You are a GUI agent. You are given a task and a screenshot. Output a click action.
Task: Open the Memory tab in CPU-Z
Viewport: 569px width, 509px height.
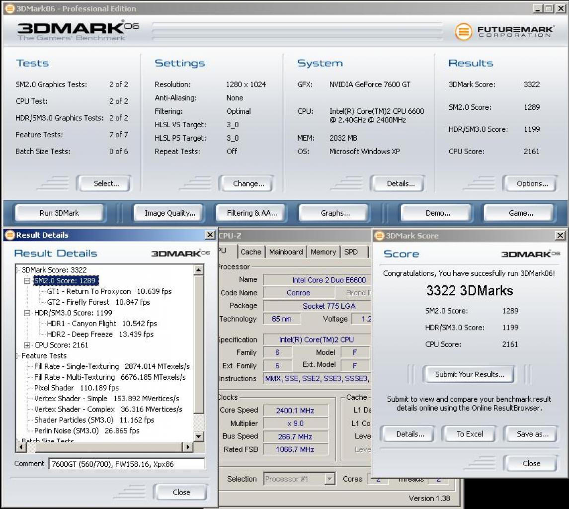[323, 252]
